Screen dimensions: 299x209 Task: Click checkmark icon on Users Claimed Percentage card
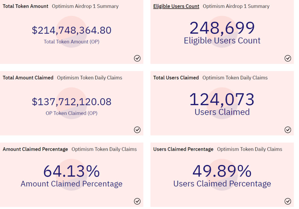(288, 202)
